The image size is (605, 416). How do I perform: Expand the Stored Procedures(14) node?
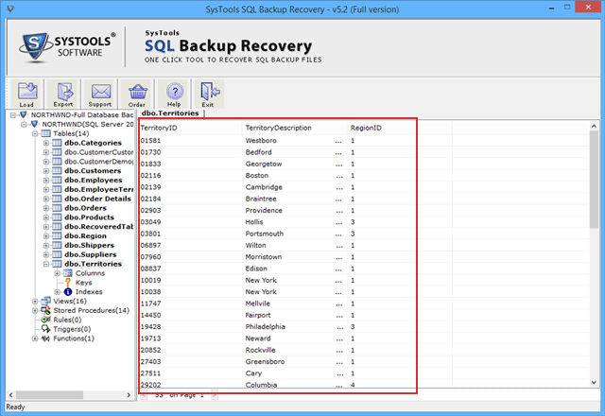35,310
